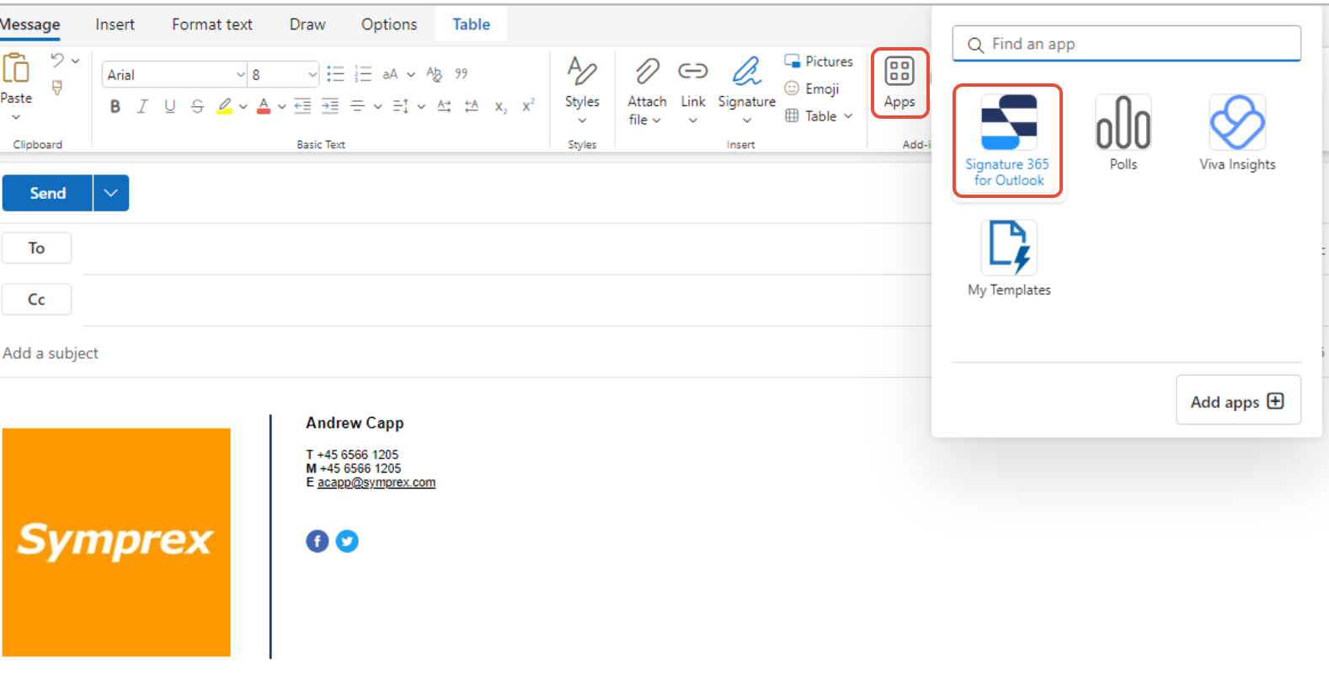This screenshot has height=684, width=1329.
Task: Toggle bold formatting
Action: click(115, 106)
